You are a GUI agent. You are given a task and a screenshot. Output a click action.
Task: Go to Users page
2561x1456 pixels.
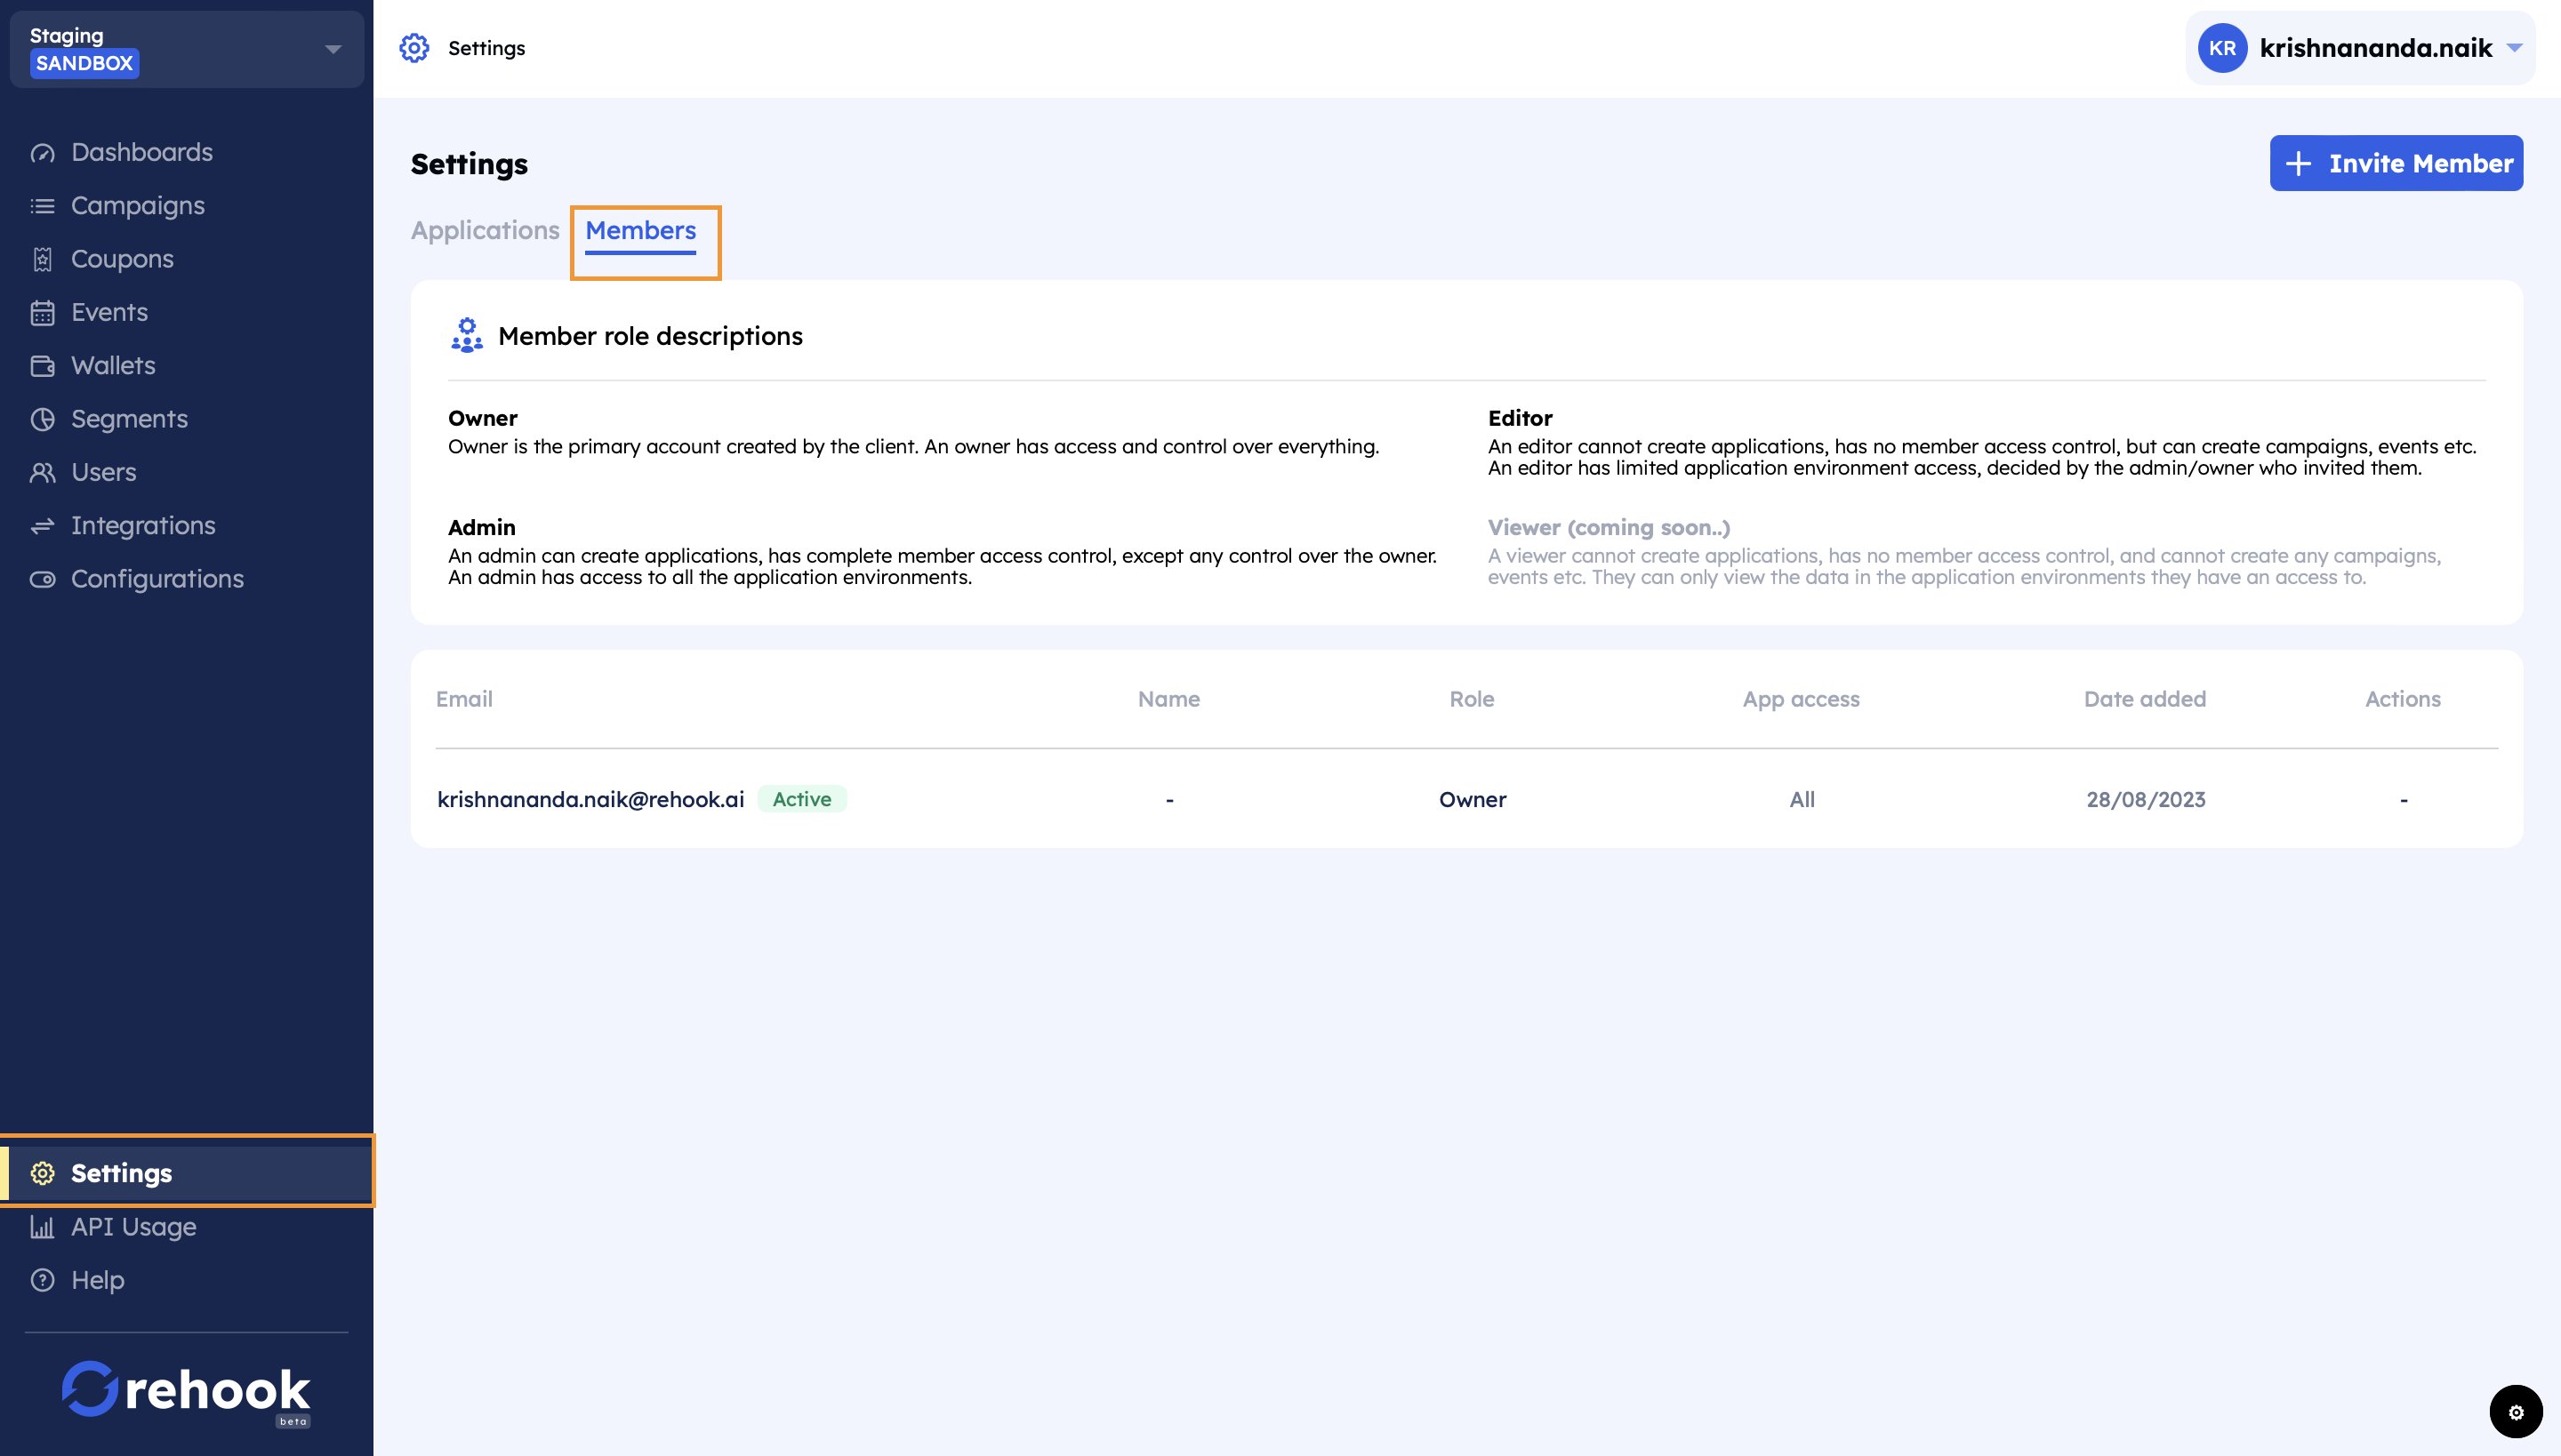point(103,472)
